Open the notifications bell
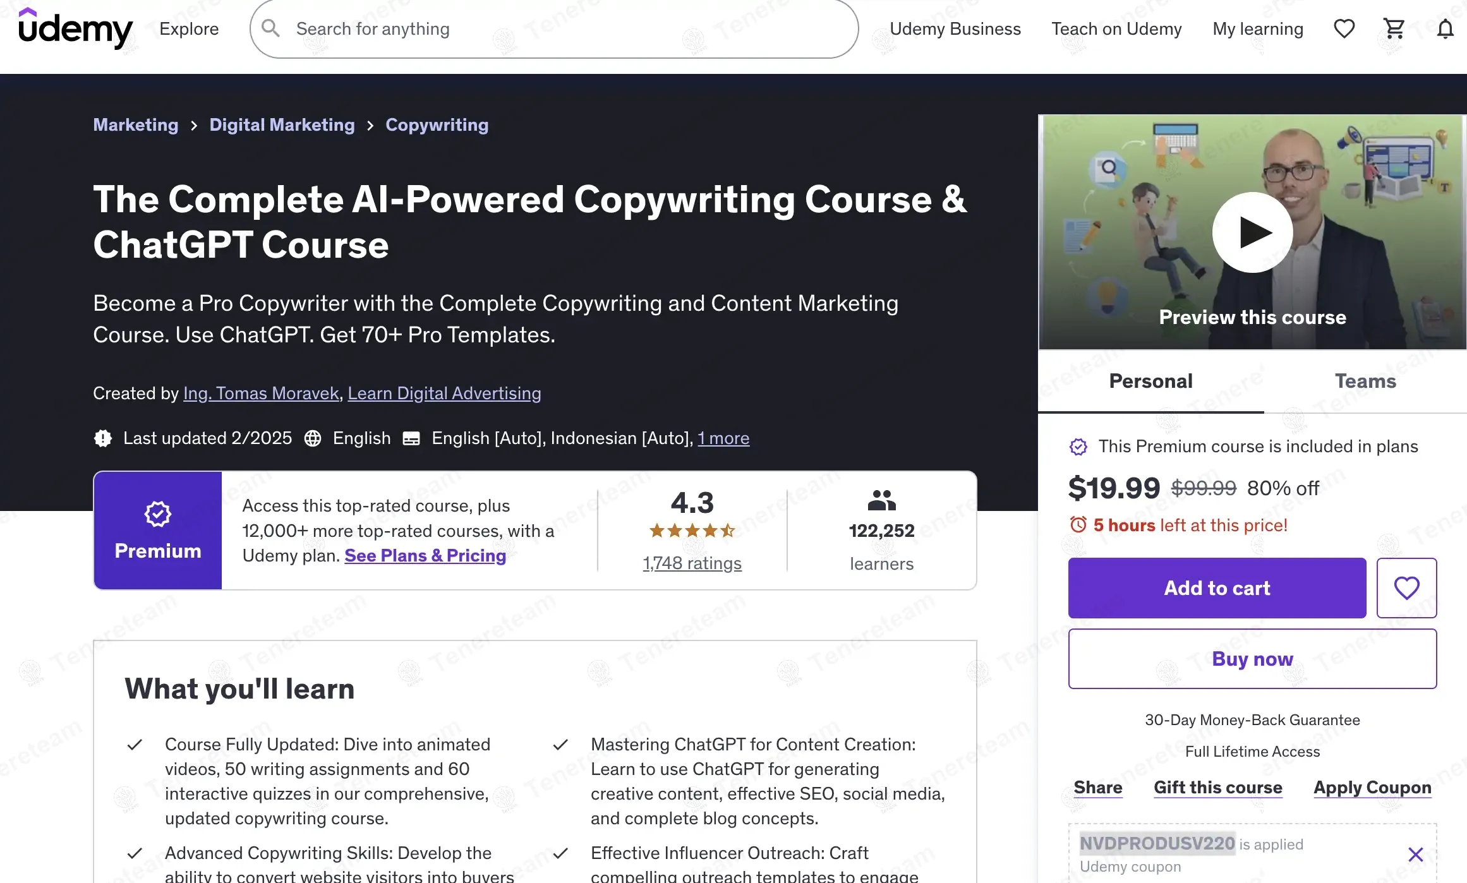 1445,29
